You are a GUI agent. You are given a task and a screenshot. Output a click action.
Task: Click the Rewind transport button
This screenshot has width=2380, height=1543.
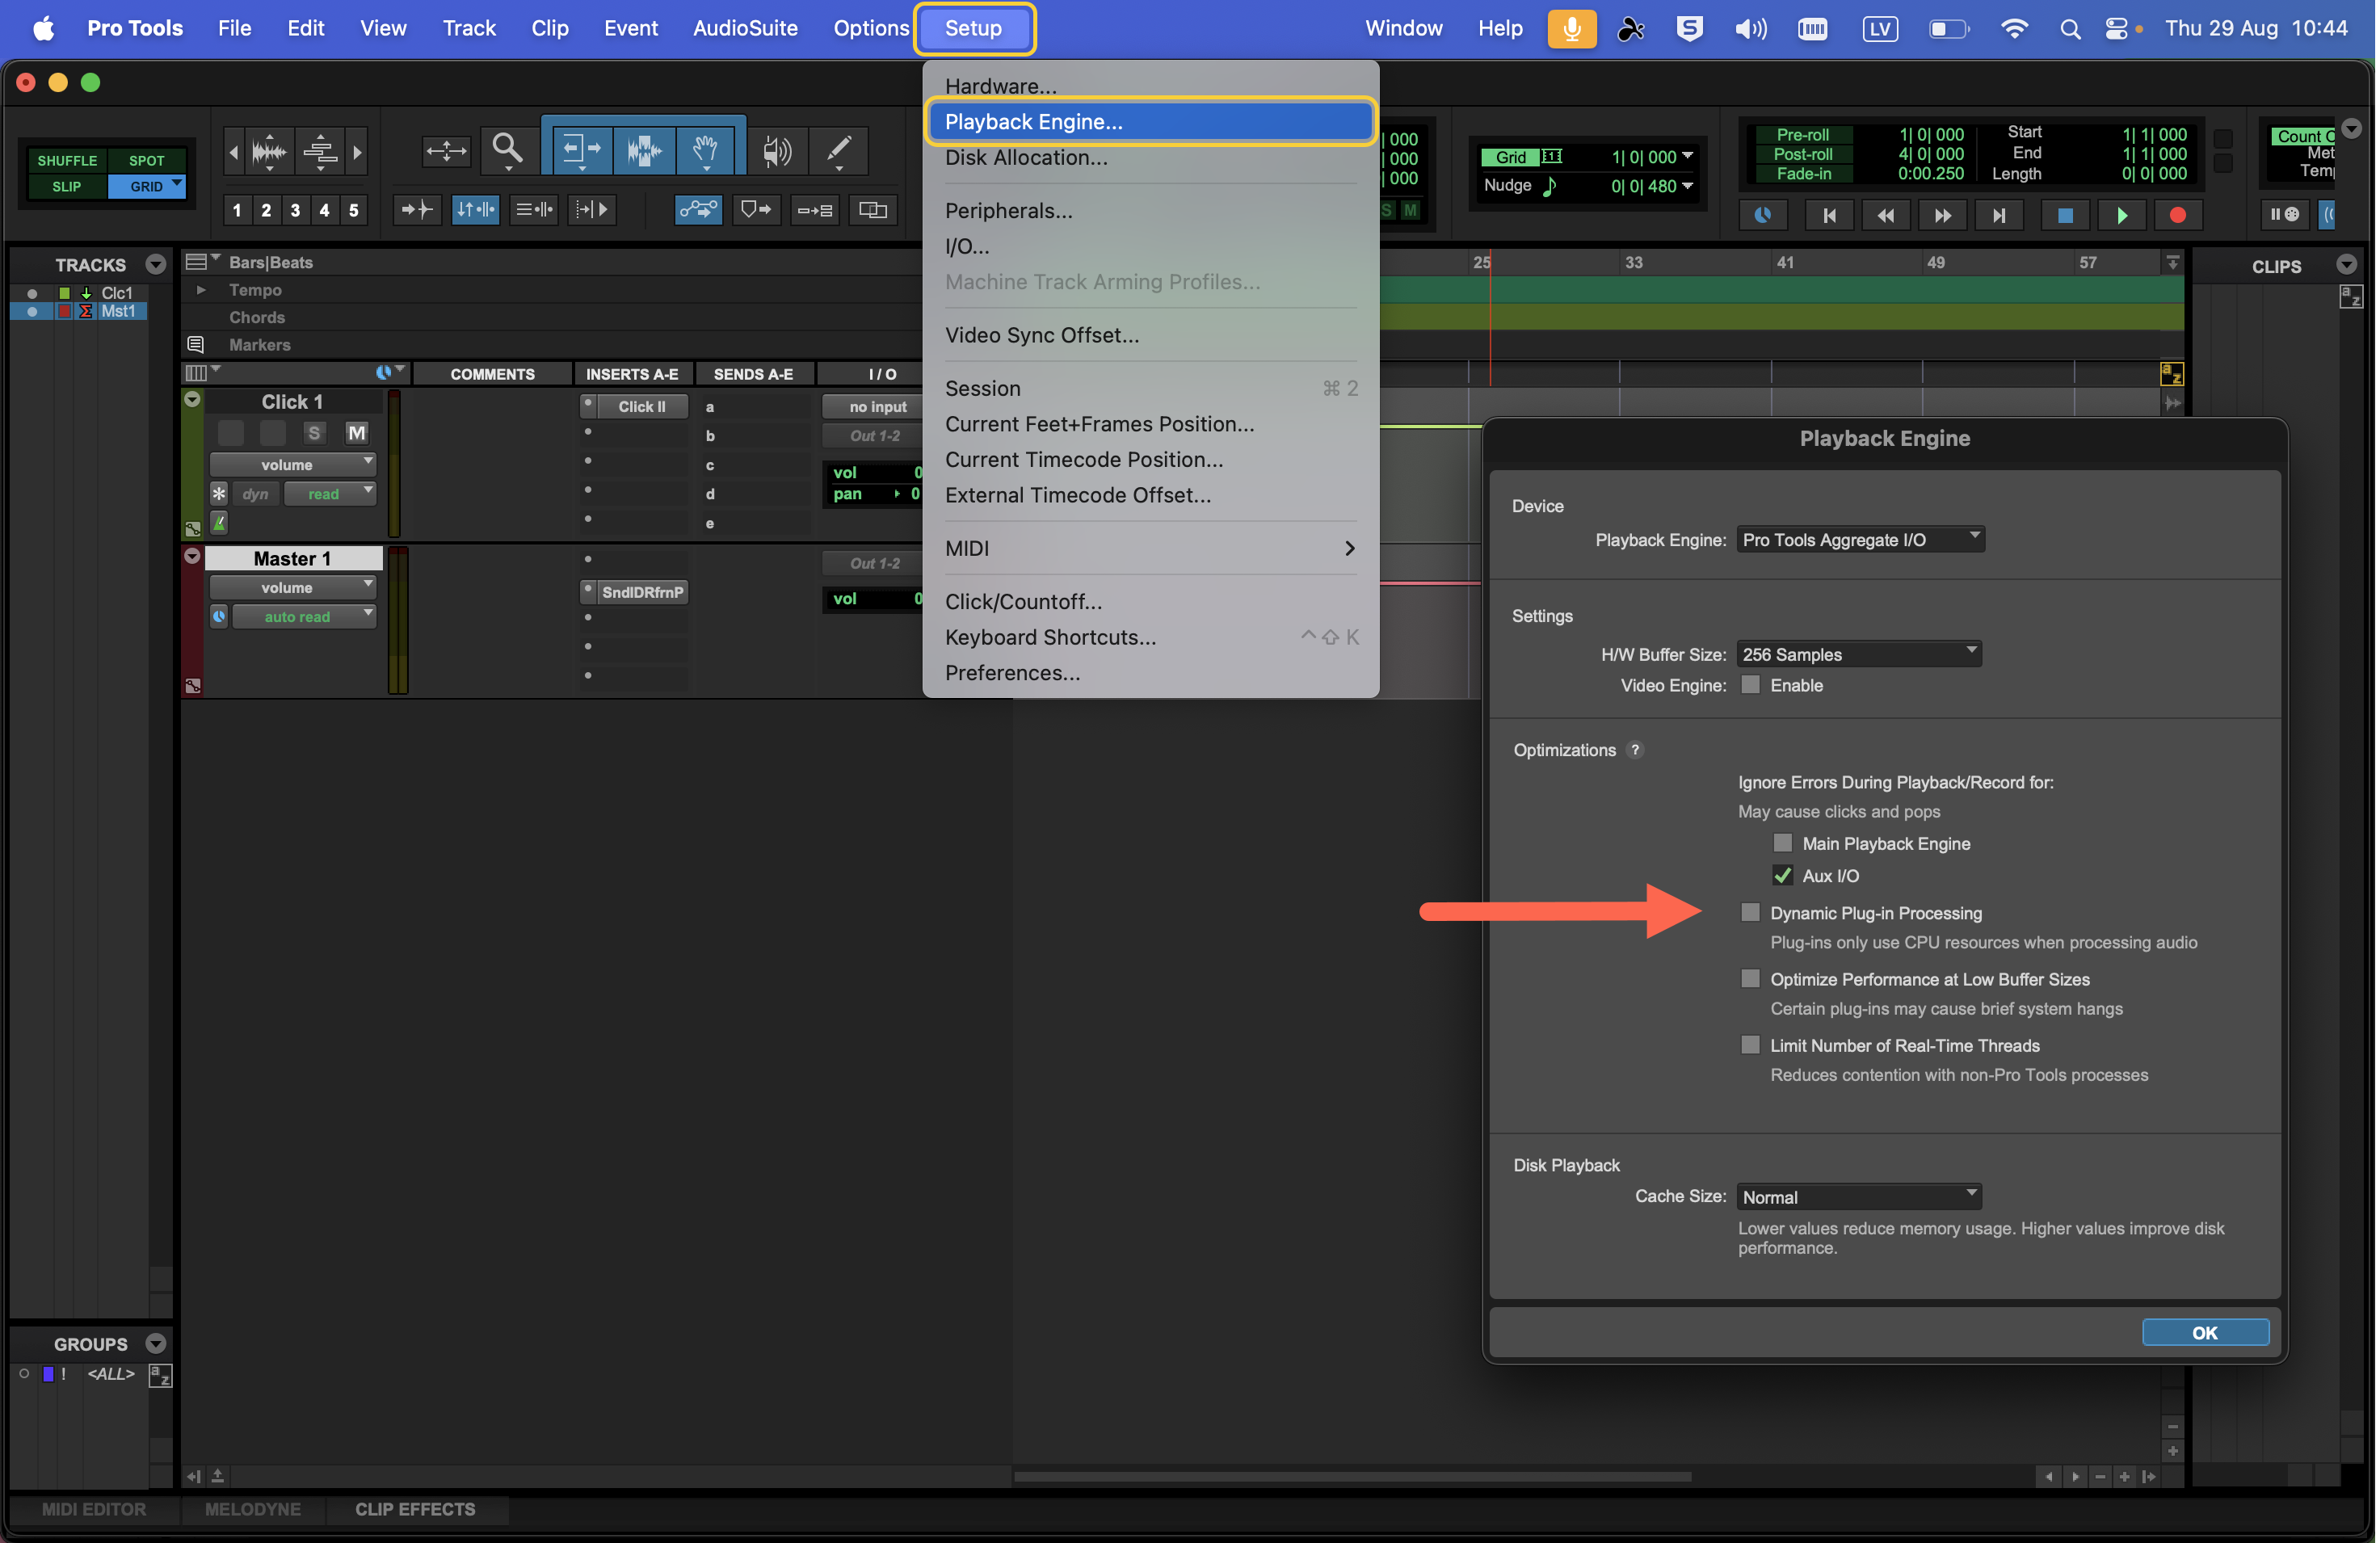pos(1886,215)
